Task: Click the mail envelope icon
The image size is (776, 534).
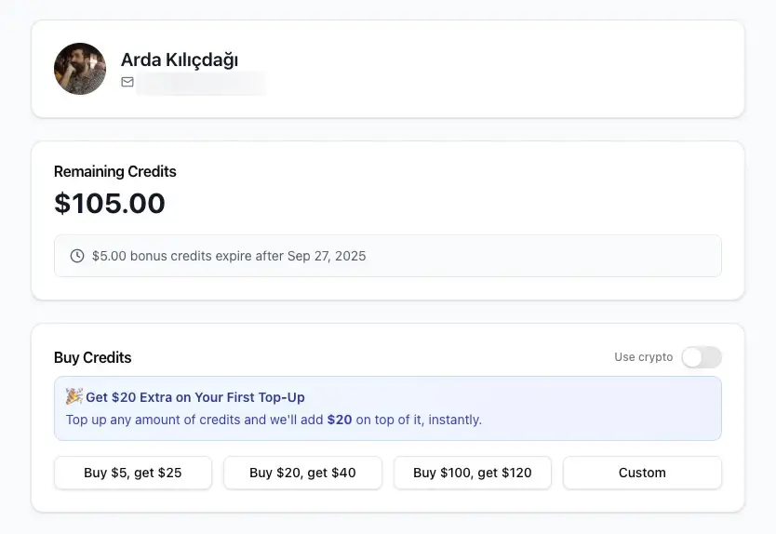Action: [127, 82]
